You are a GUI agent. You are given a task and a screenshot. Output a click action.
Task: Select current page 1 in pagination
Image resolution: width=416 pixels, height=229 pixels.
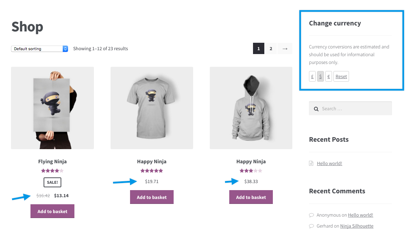[x=259, y=49]
